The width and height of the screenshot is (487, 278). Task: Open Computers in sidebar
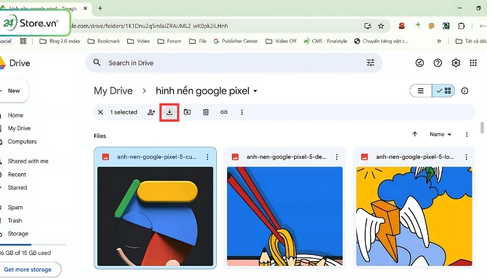[x=22, y=142]
